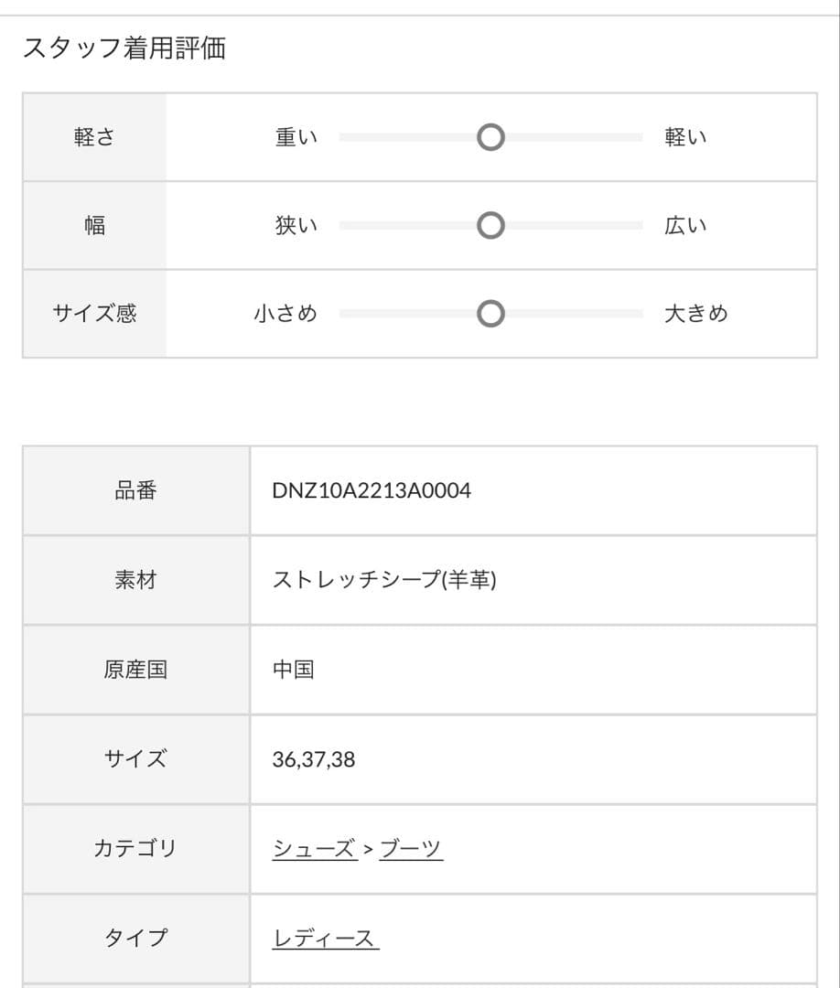Click the 小さめ label
This screenshot has width=840, height=988.
(x=285, y=313)
